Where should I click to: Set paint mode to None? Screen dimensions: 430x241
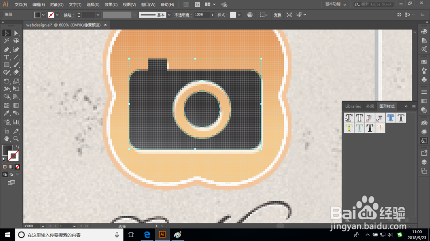(17, 166)
